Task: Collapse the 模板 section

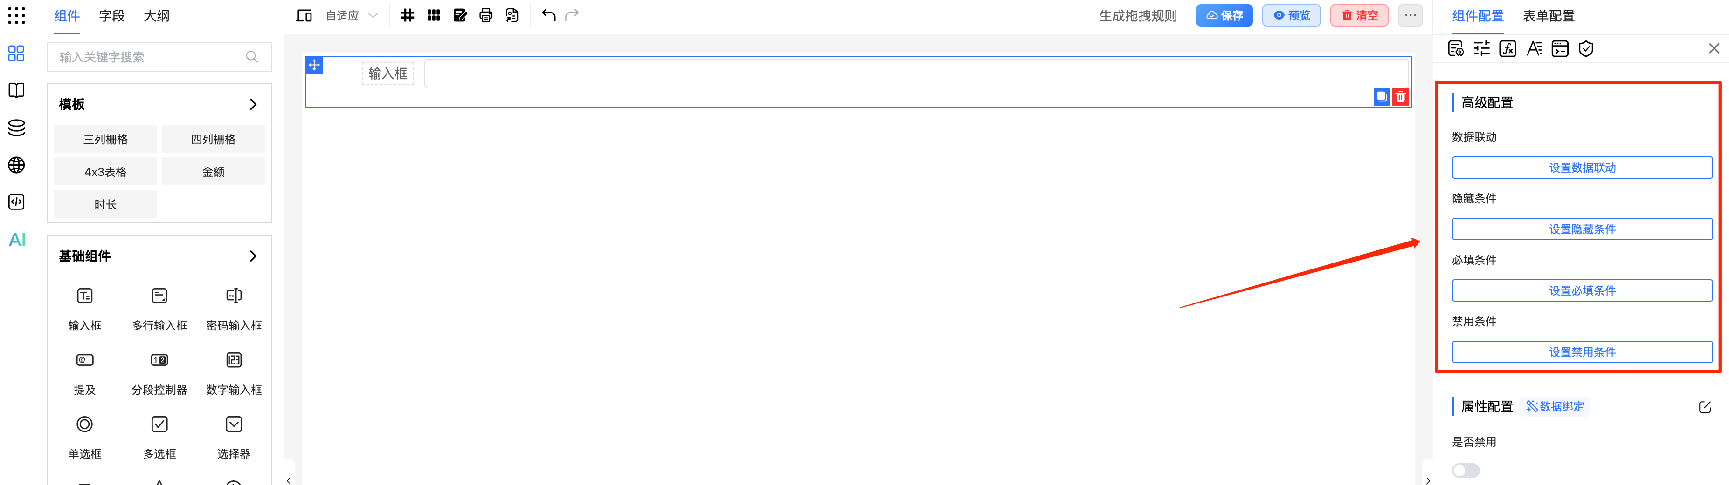Action: (x=253, y=105)
